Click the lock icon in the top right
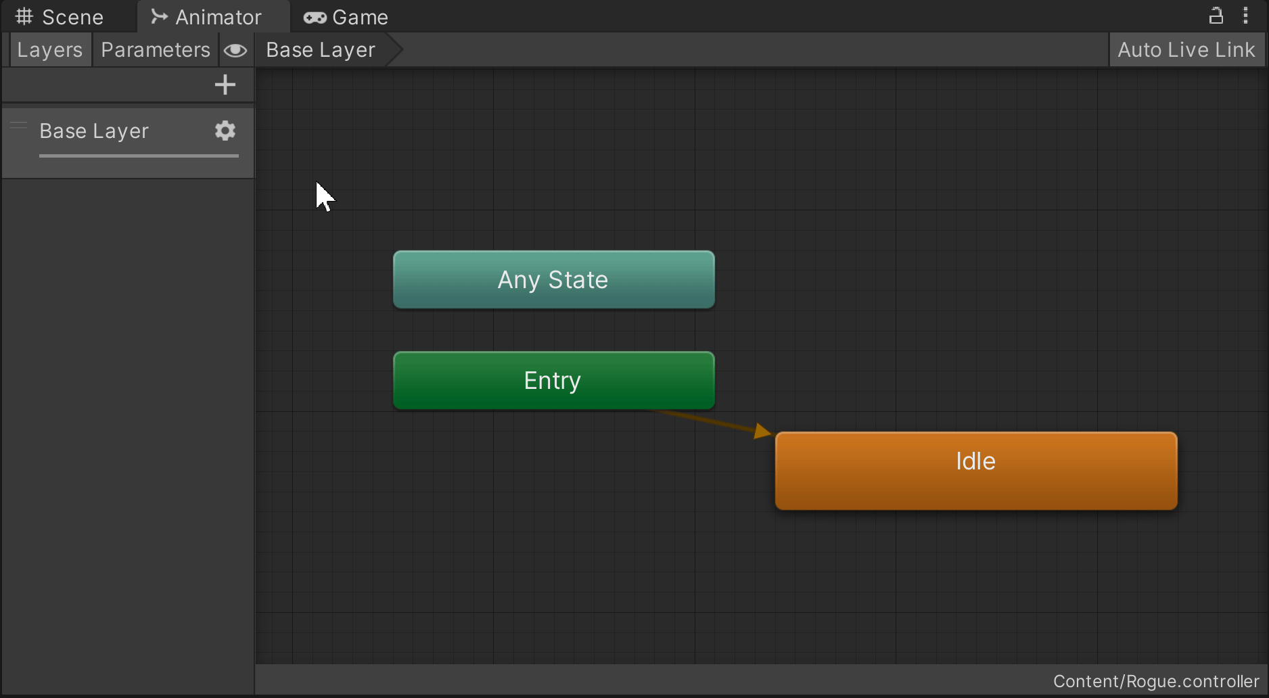Viewport: 1269px width, 698px height. (1216, 15)
